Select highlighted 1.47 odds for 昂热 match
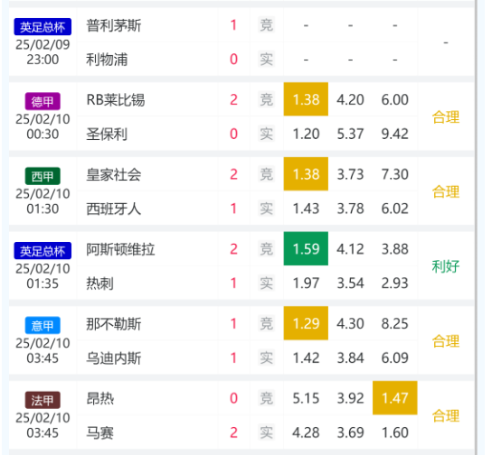Screen dimensions: 492x455 tap(395, 398)
